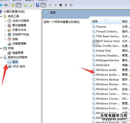130x123 pixels.
Task: Open 性能 in the tree
Action: (x=15, y=39)
